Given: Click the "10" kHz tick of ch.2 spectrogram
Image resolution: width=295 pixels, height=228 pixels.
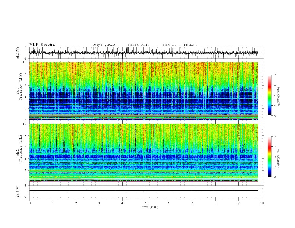Looking at the screenshot, I should pos(25,124).
